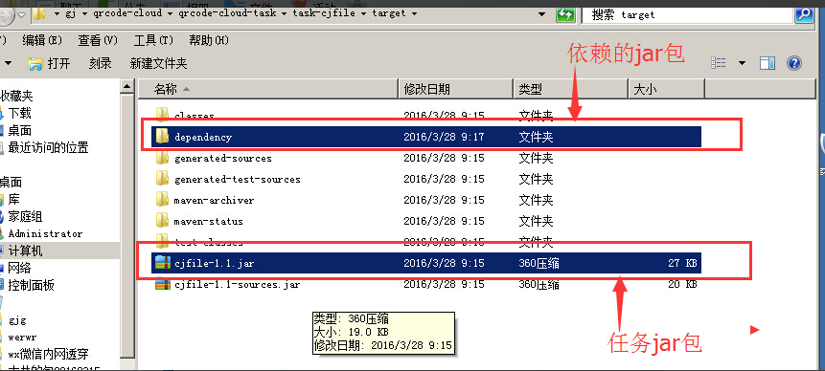Open the help question mark icon
Viewport: 825px width, 371px height.
click(793, 63)
